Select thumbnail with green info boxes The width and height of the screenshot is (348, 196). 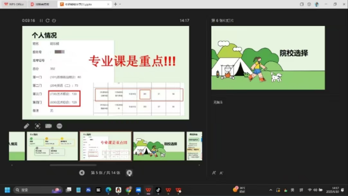point(52,146)
